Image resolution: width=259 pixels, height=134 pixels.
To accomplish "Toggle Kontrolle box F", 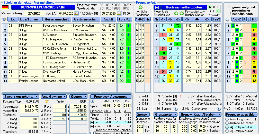I will (218, 11).
